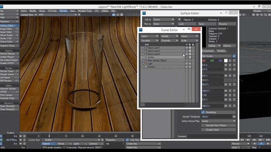
Task: Click Render Frame in the left sidebar
Action: (9, 71)
